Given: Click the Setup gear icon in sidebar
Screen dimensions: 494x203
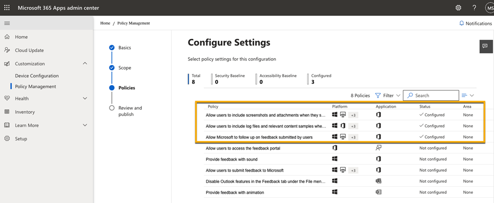Looking at the screenshot, I should click(7, 139).
